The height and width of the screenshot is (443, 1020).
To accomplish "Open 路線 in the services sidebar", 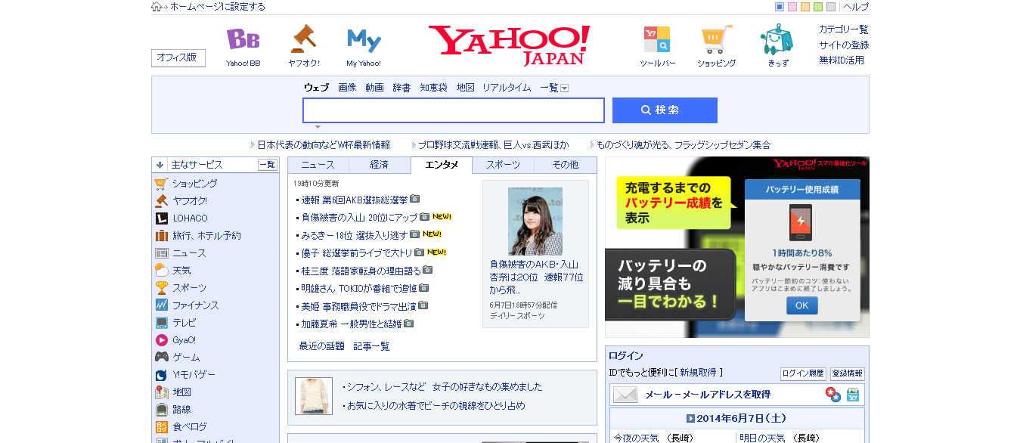I will 181,410.
